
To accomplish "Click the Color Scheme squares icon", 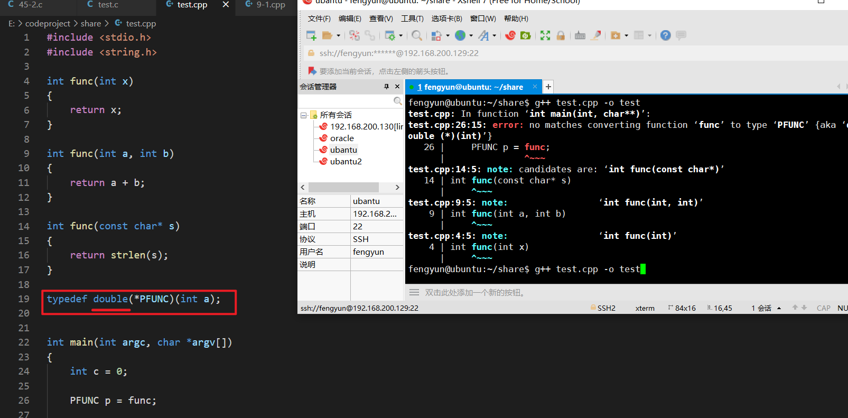I will tap(436, 35).
